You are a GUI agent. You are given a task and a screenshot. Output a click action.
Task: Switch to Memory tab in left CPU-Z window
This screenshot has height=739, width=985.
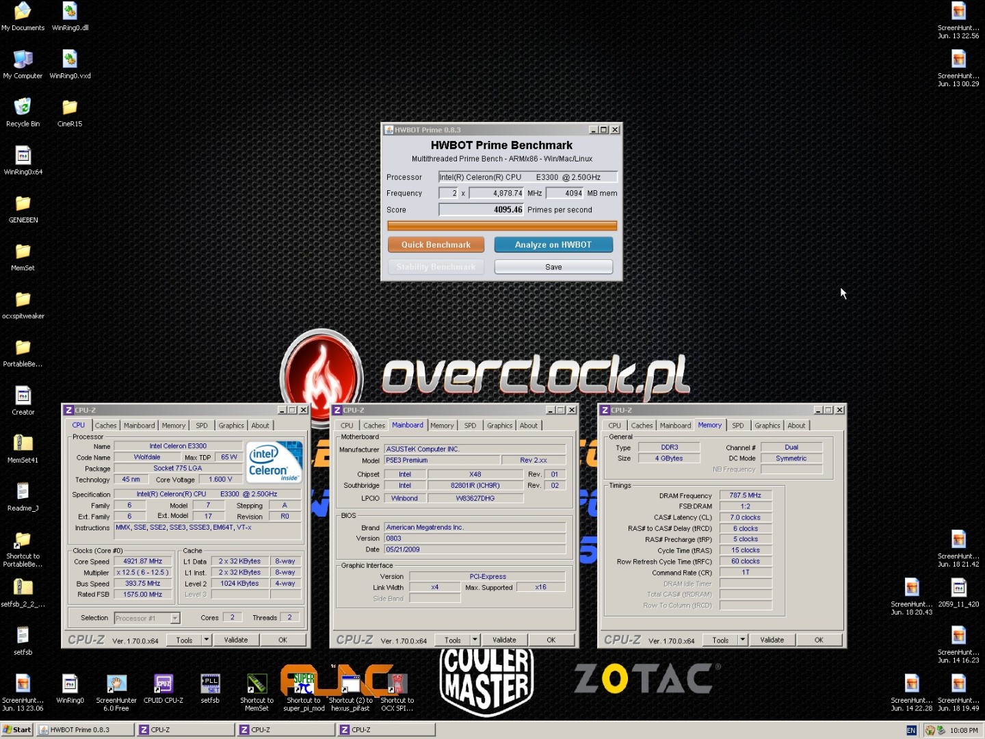(173, 426)
